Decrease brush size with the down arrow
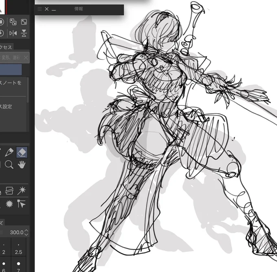Image resolution: width=277 pixels, height=272 pixels. click(x=26, y=234)
